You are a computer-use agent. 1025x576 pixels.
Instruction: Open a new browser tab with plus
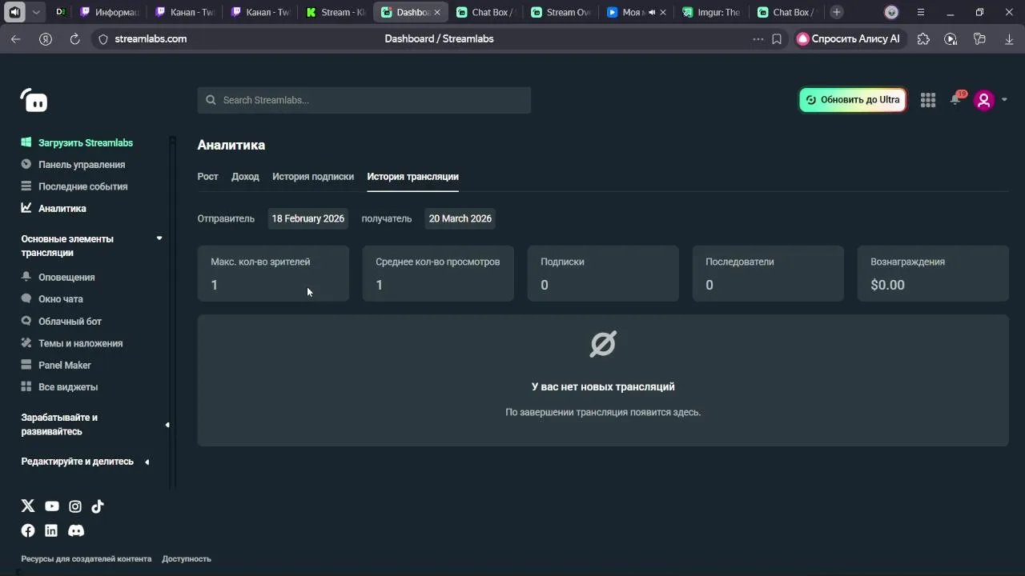[837, 12]
